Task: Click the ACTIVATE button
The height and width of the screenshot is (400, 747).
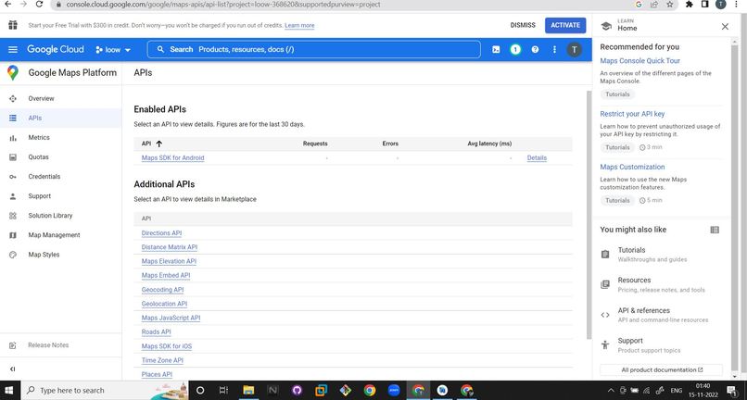Action: [565, 25]
